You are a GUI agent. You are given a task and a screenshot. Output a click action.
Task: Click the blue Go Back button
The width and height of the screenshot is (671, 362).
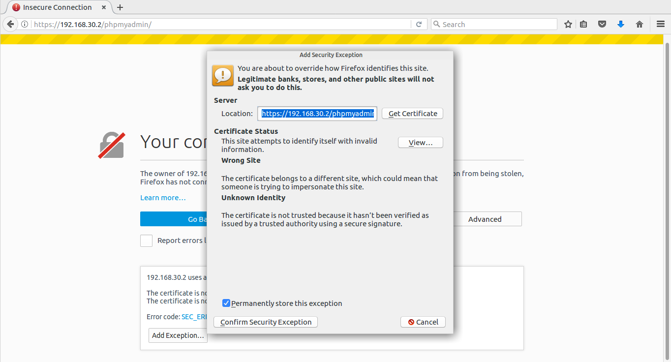click(173, 219)
